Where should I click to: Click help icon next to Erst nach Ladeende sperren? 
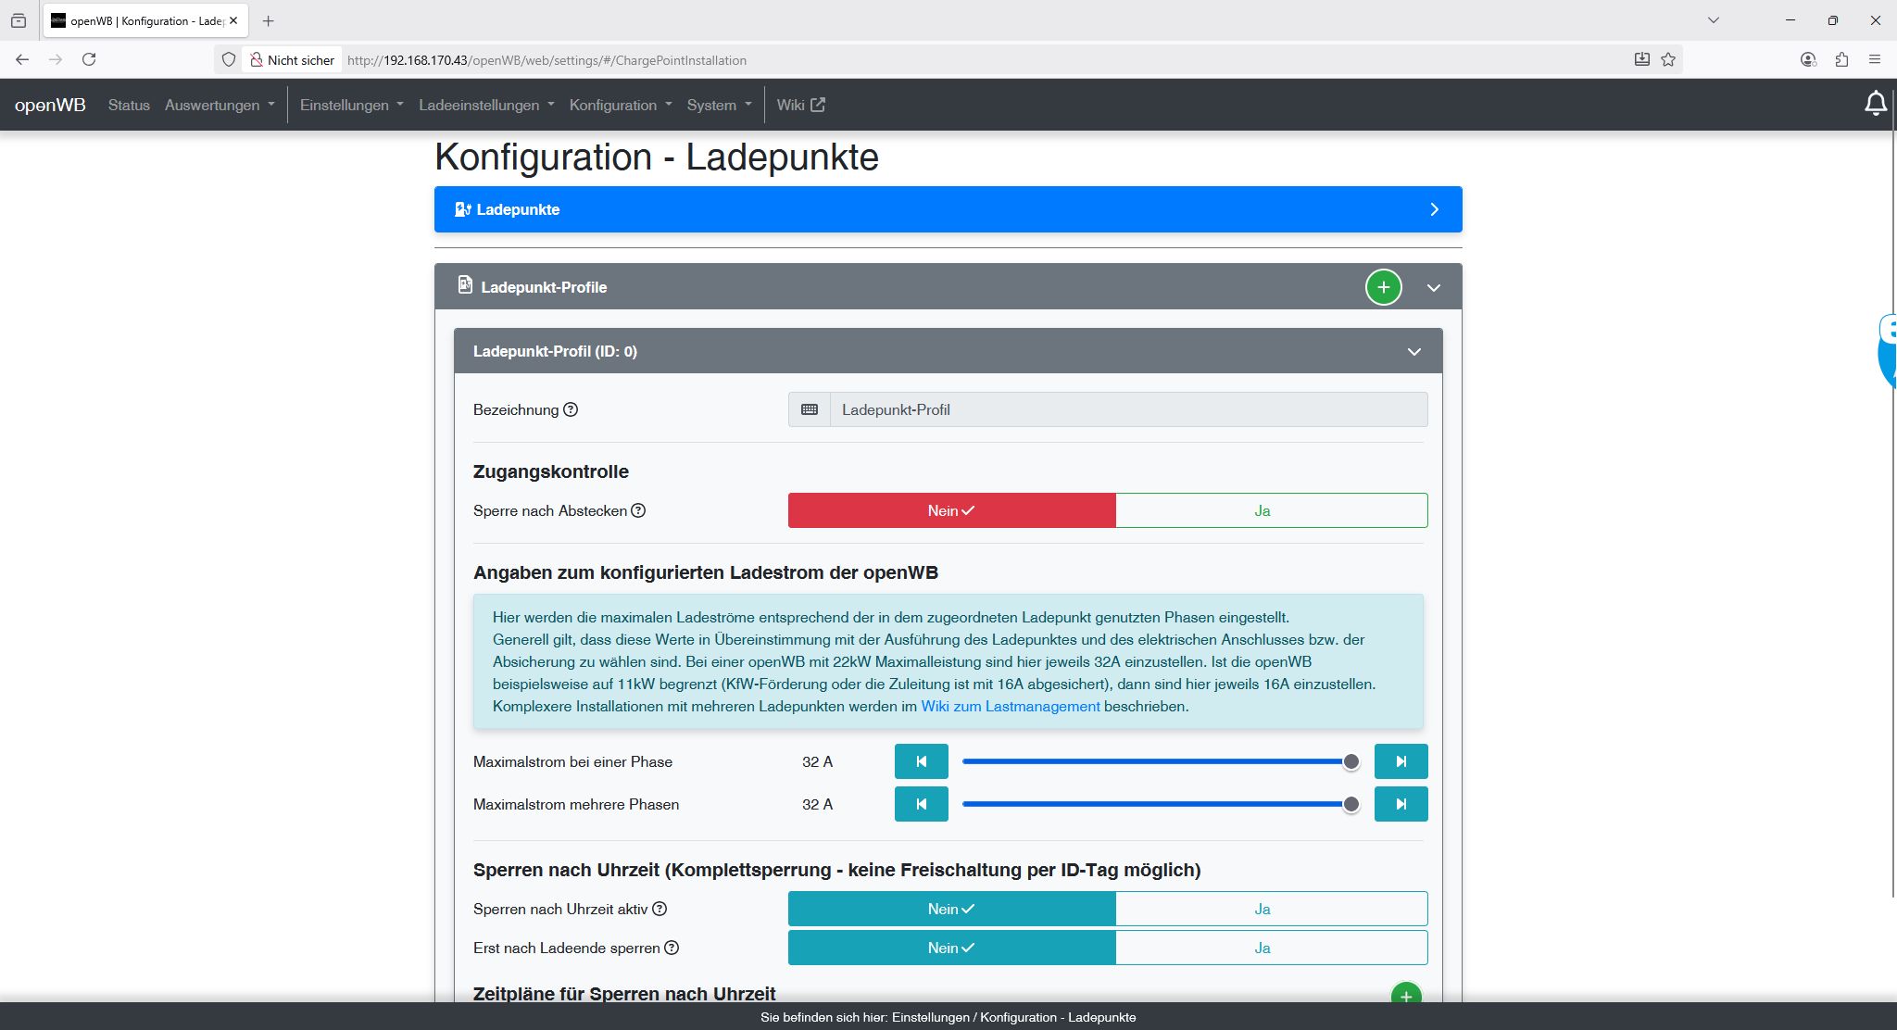[x=672, y=948]
